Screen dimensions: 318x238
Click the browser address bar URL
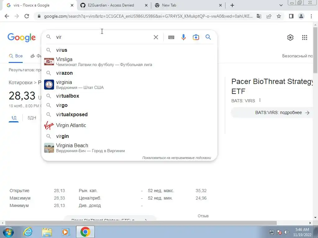pyautogui.click(x=148, y=16)
